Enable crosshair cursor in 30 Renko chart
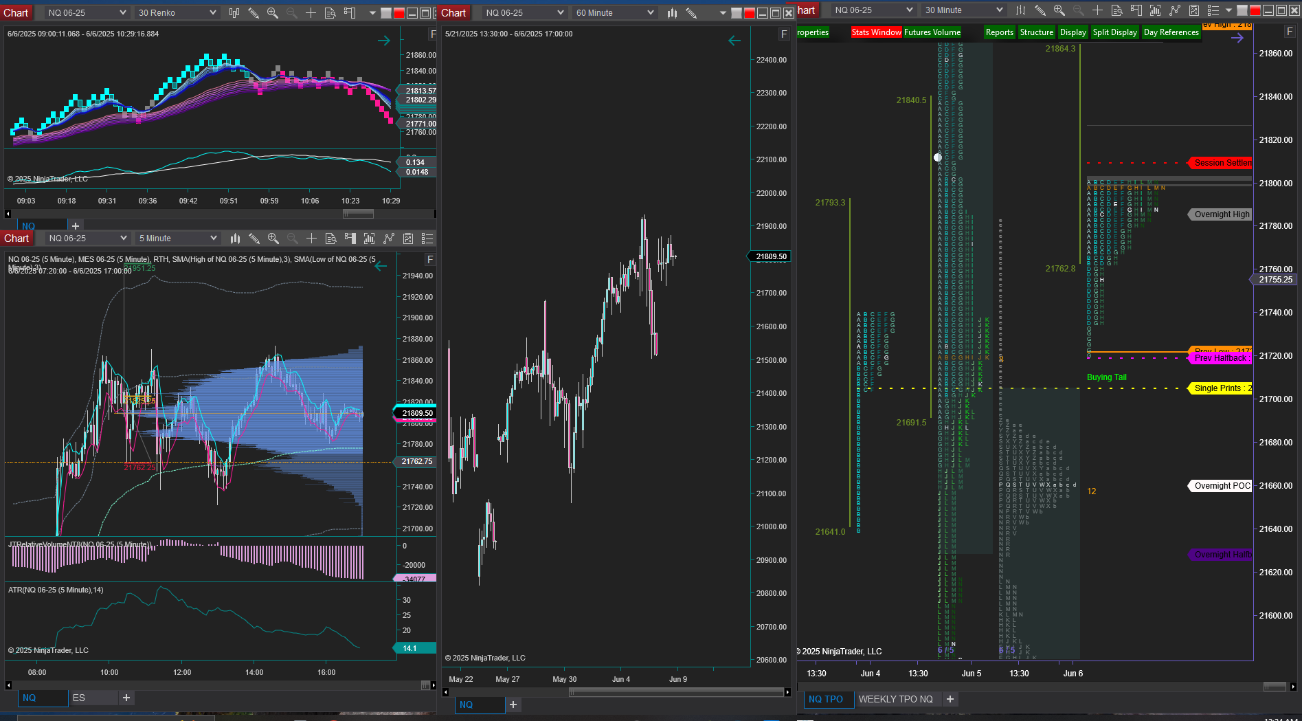This screenshot has width=1302, height=721. click(x=311, y=12)
